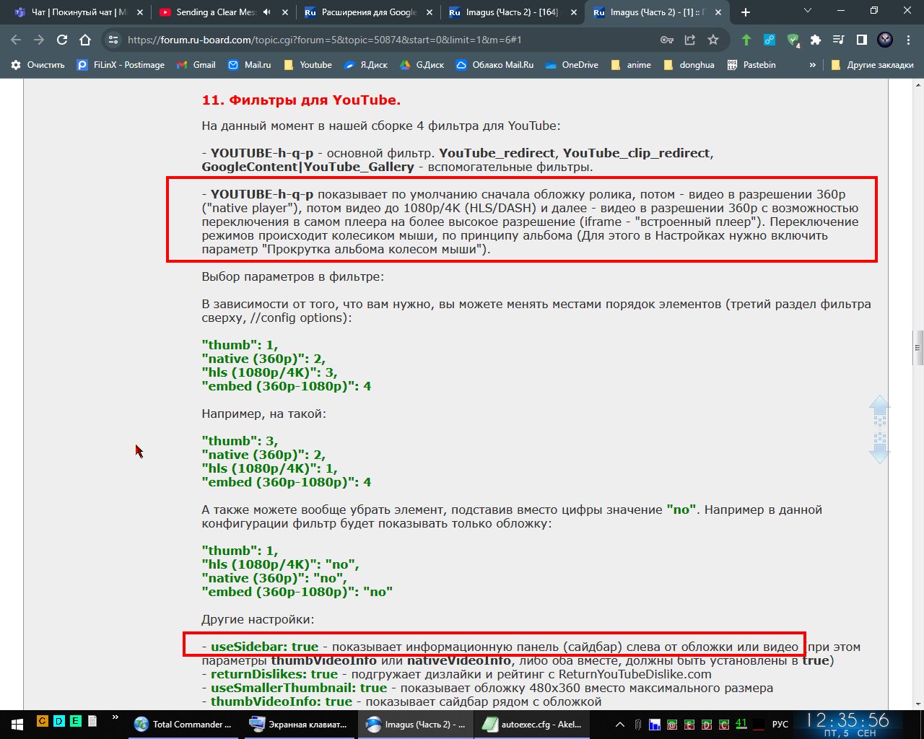This screenshot has height=739, width=924.
Task: Open the Облако Mail.Ru bookmark
Action: (494, 65)
